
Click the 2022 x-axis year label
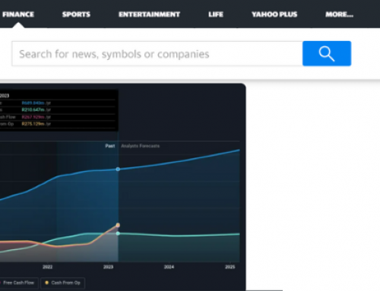pos(47,267)
